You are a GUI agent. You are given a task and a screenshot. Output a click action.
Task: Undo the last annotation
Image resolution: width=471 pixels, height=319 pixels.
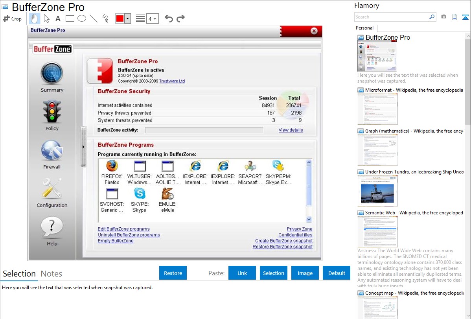[169, 18]
